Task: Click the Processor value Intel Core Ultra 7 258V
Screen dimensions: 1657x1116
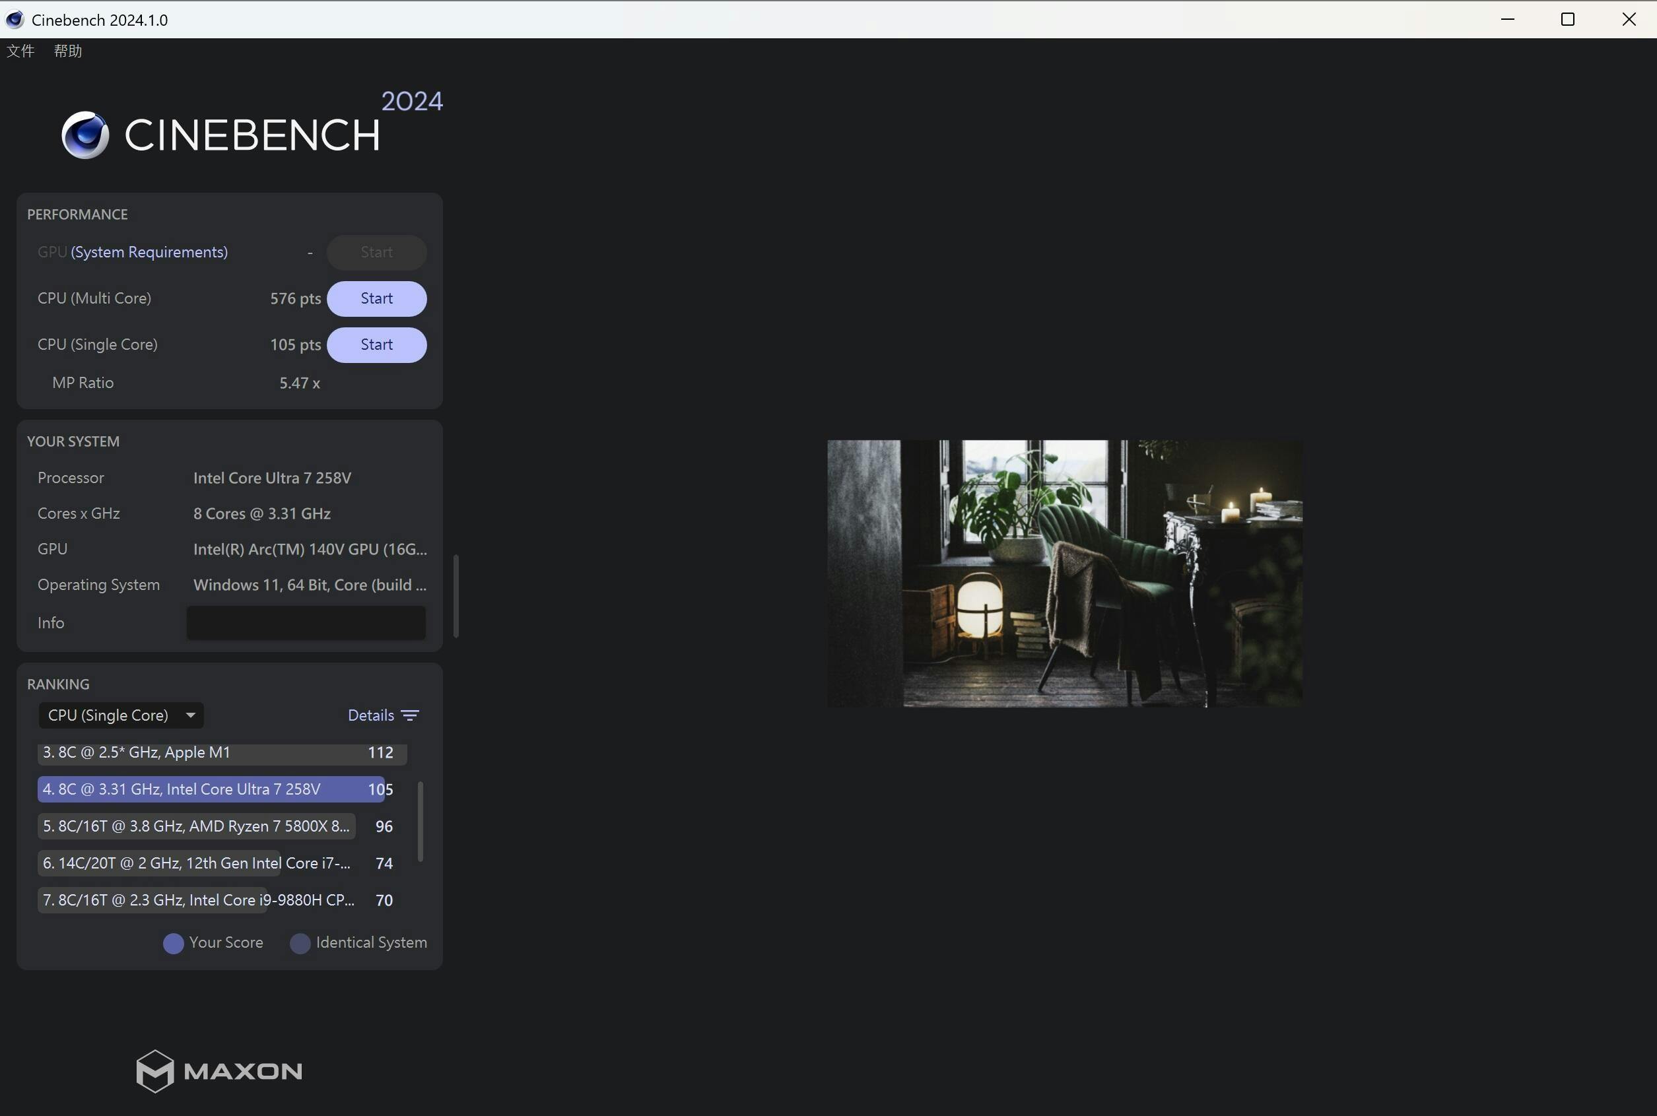Action: pyautogui.click(x=273, y=478)
